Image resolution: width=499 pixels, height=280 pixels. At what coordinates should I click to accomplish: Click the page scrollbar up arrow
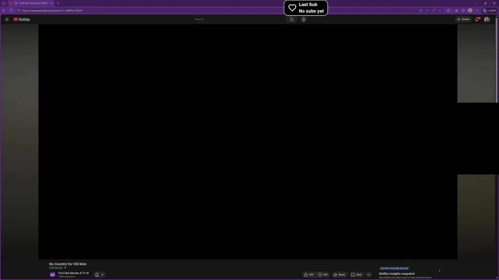click(497, 16)
